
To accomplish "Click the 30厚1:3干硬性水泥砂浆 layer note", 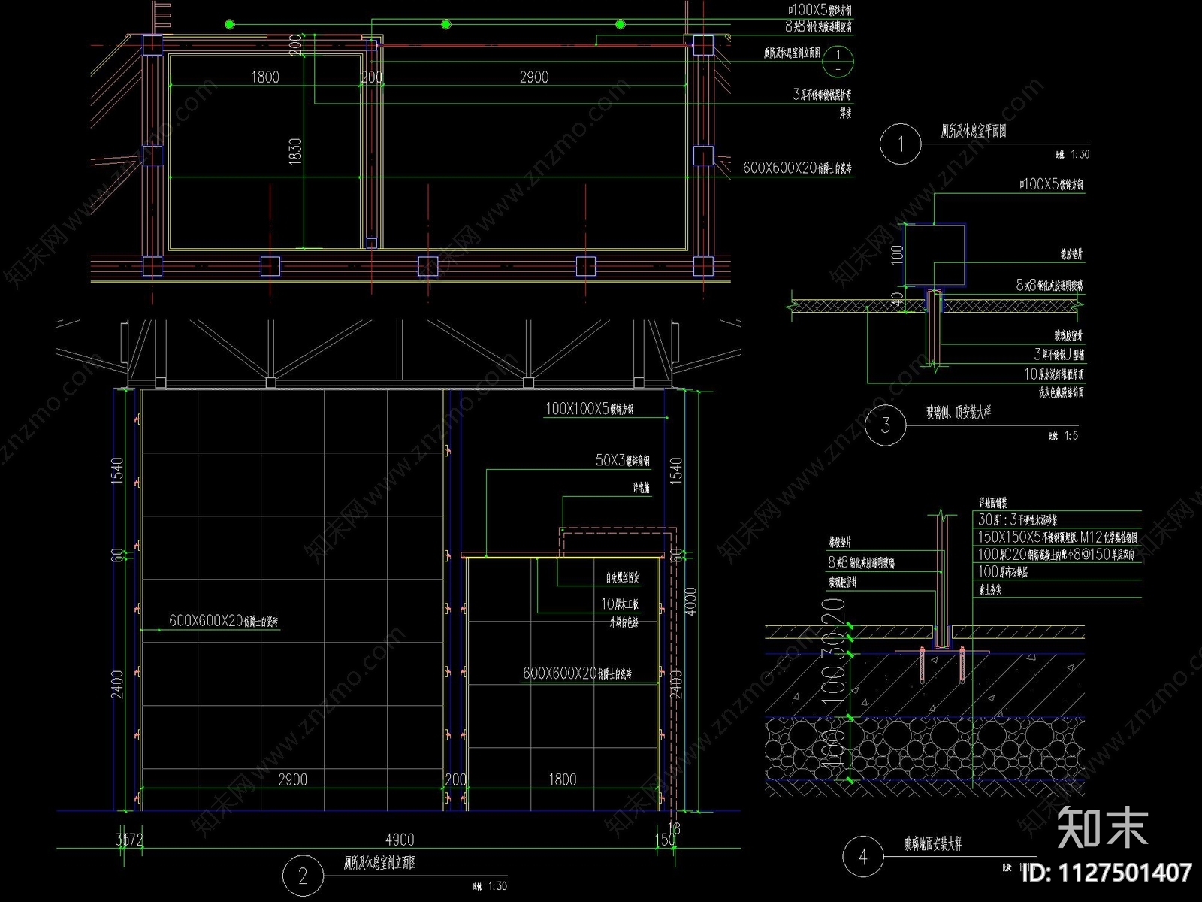I will [x=1018, y=519].
